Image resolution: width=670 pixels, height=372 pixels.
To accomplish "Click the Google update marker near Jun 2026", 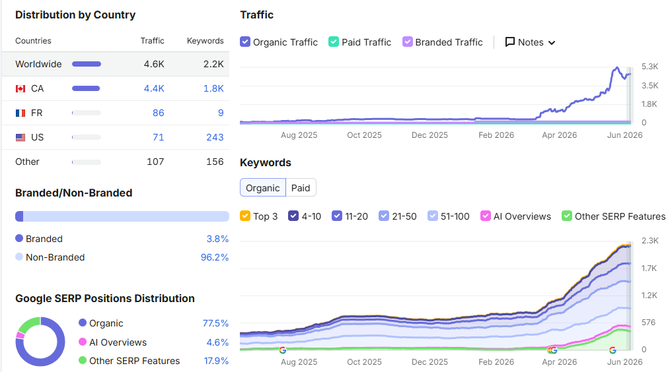I will click(613, 350).
